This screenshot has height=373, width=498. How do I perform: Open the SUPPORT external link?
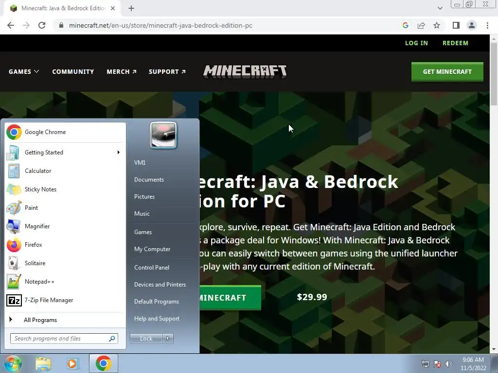[x=167, y=72]
